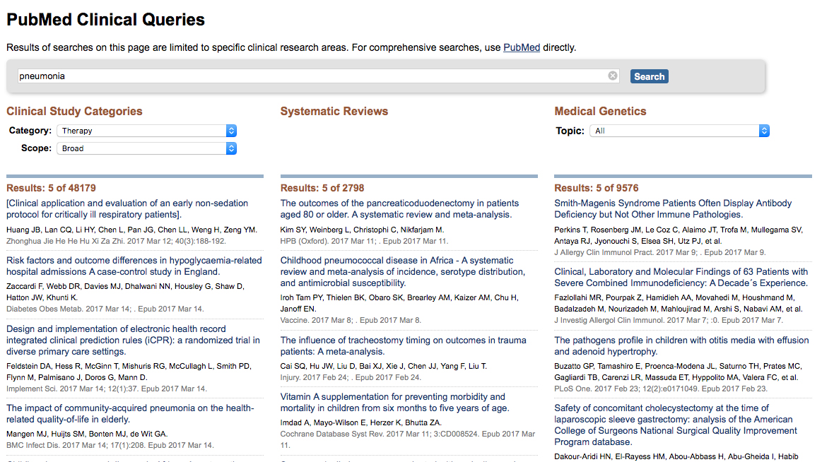Click the 'Scope:' label
Screen dimensions: 822x462
pyautogui.click(x=36, y=148)
